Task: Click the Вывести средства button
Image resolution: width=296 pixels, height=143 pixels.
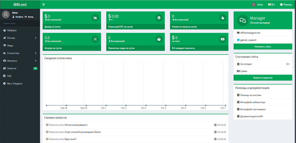Action: [263, 78]
